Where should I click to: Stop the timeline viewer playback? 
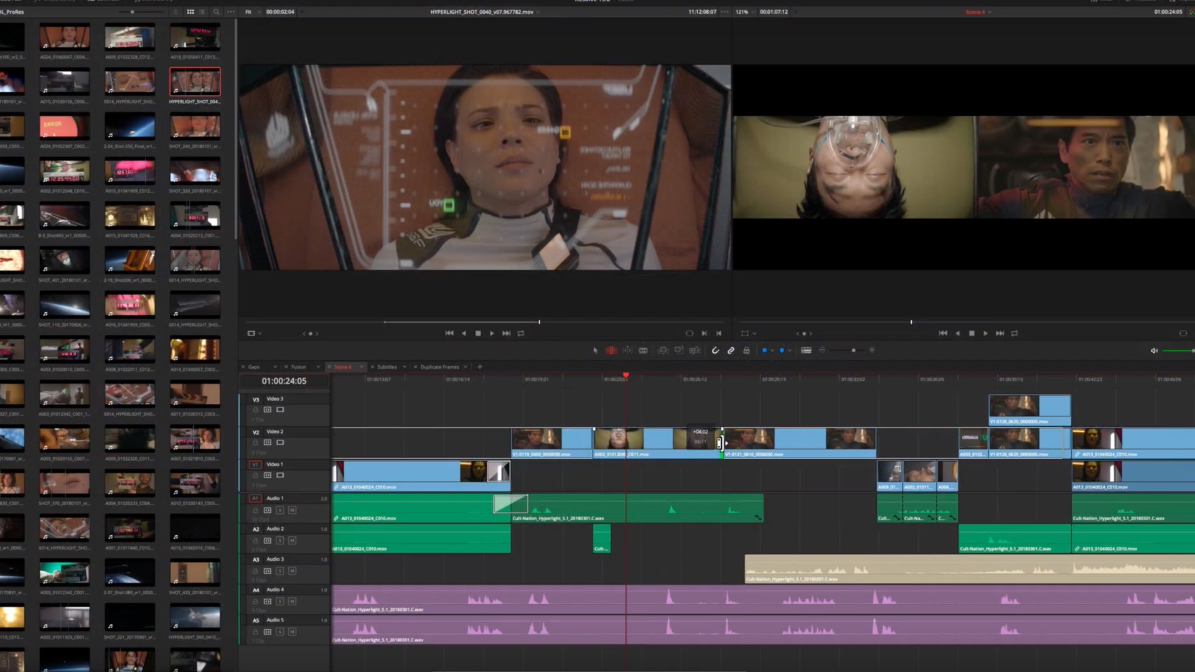(x=972, y=334)
